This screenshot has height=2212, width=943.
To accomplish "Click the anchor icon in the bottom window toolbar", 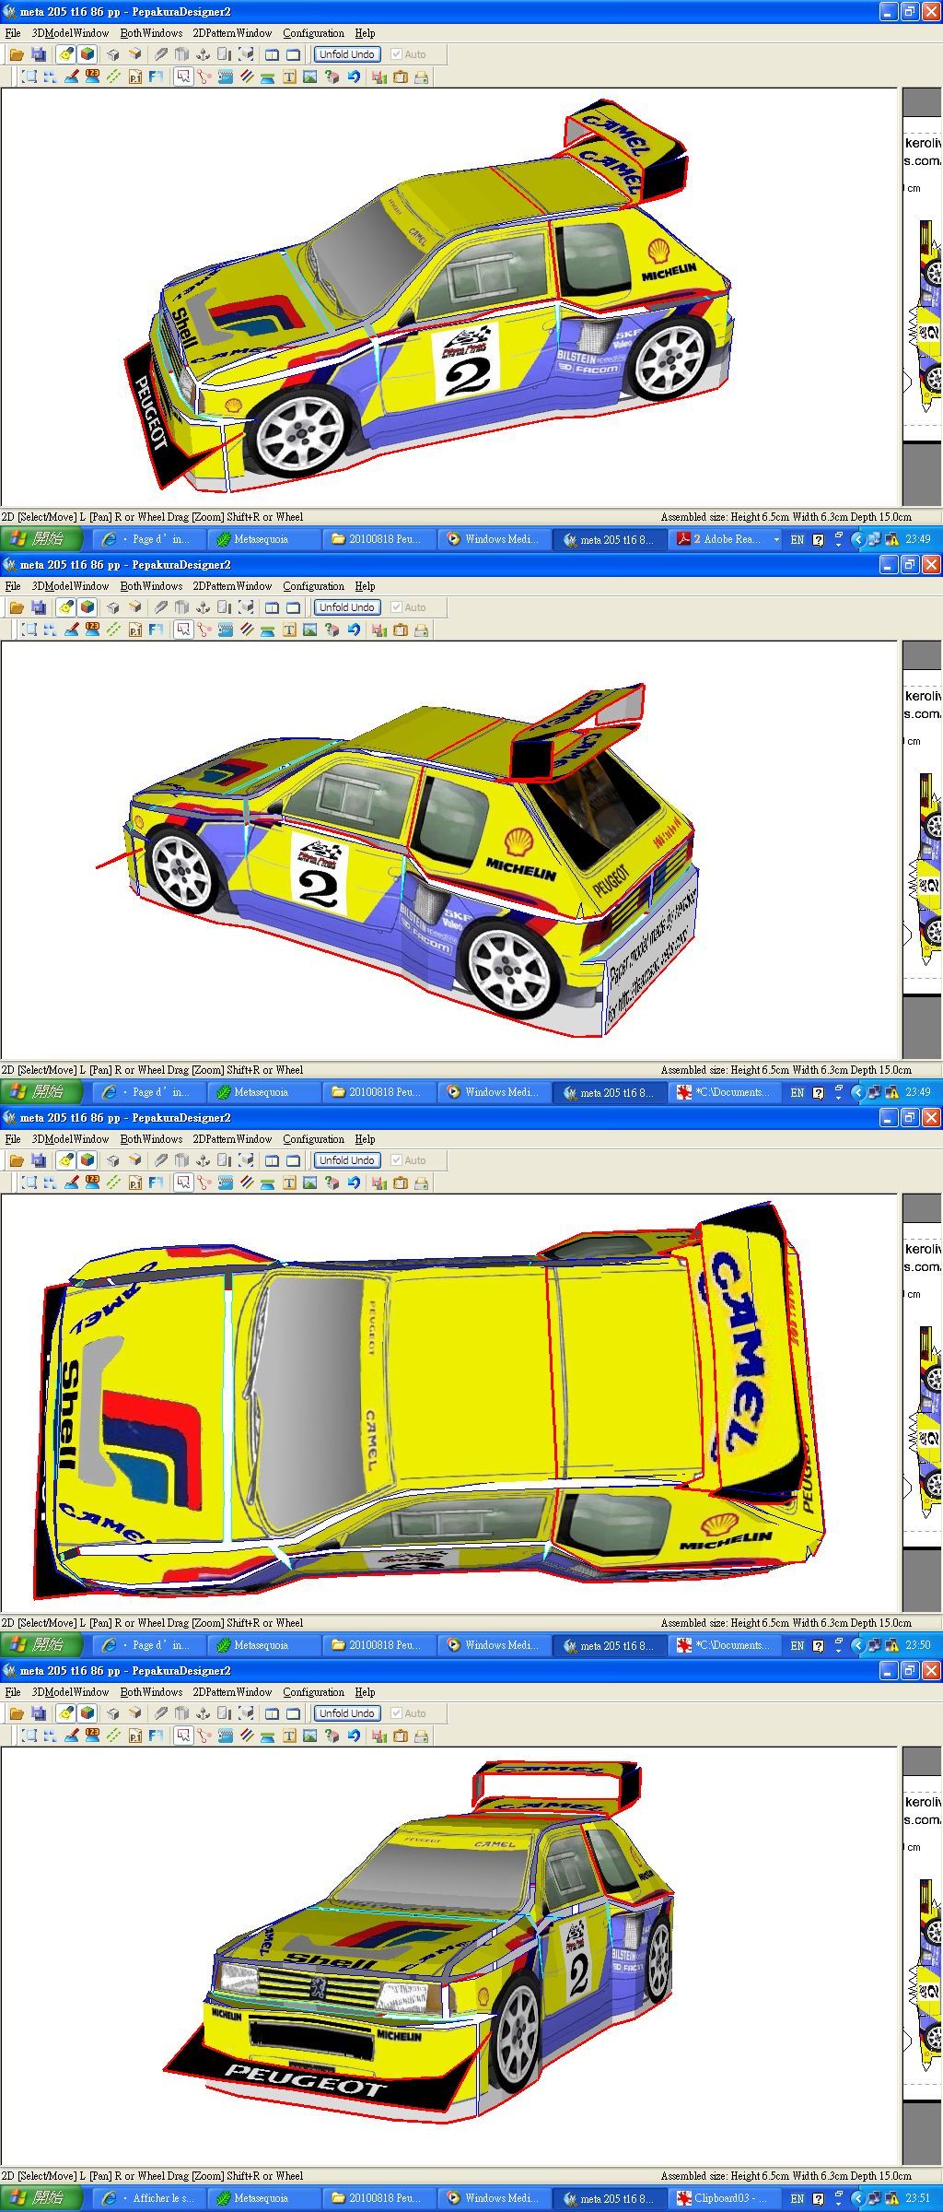I will [x=203, y=1713].
